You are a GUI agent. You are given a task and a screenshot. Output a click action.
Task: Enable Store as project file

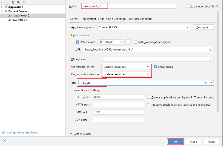tap(188, 6)
